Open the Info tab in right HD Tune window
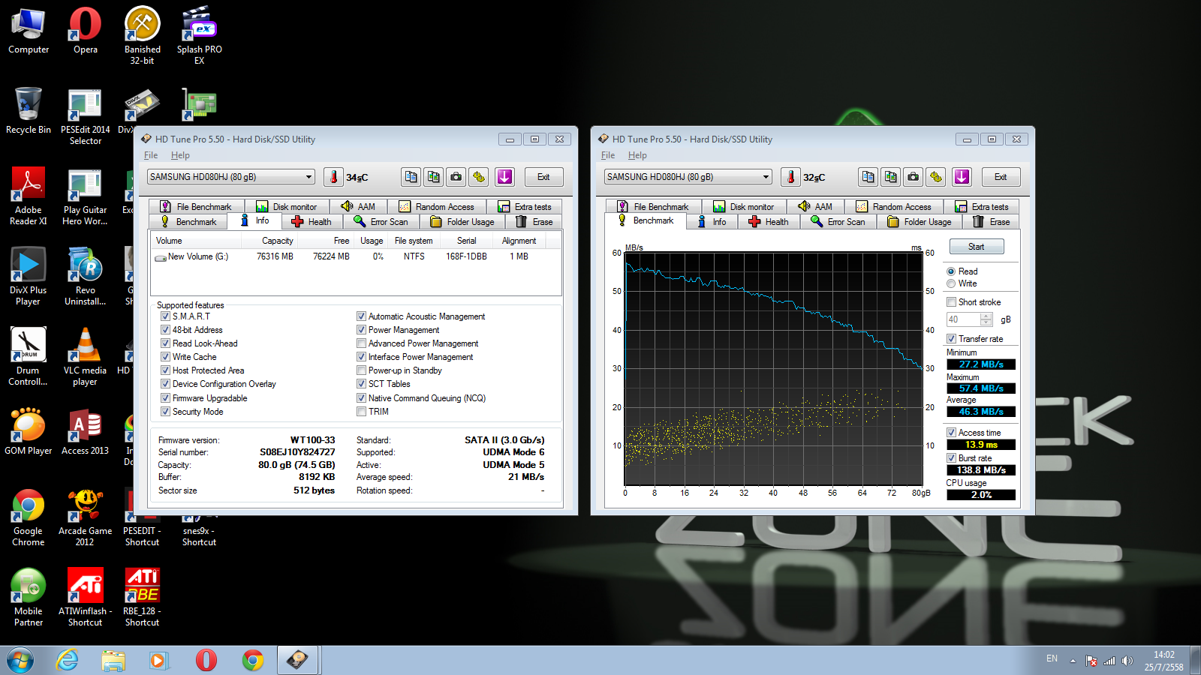Image resolution: width=1201 pixels, height=675 pixels. 712,222
